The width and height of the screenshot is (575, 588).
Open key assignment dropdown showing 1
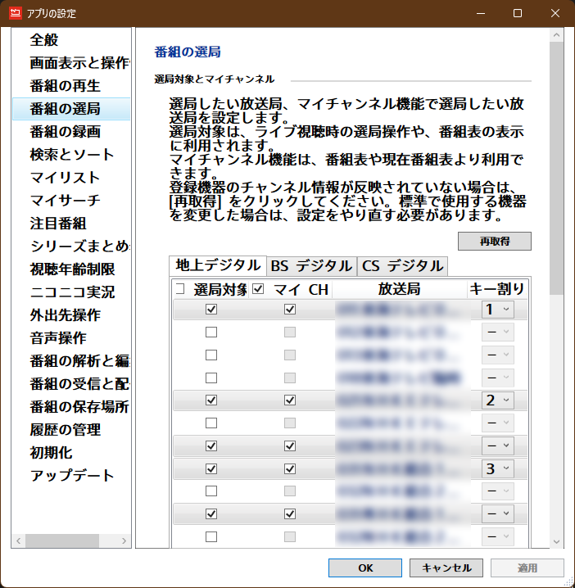[496, 310]
